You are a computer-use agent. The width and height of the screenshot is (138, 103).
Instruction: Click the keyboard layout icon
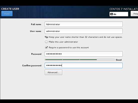pos(111,14)
